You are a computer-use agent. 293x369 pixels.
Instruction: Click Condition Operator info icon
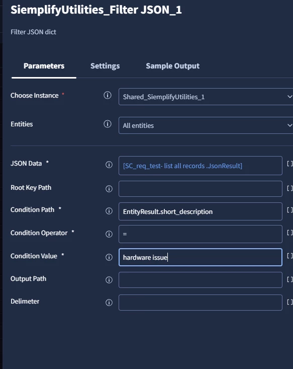109,234
